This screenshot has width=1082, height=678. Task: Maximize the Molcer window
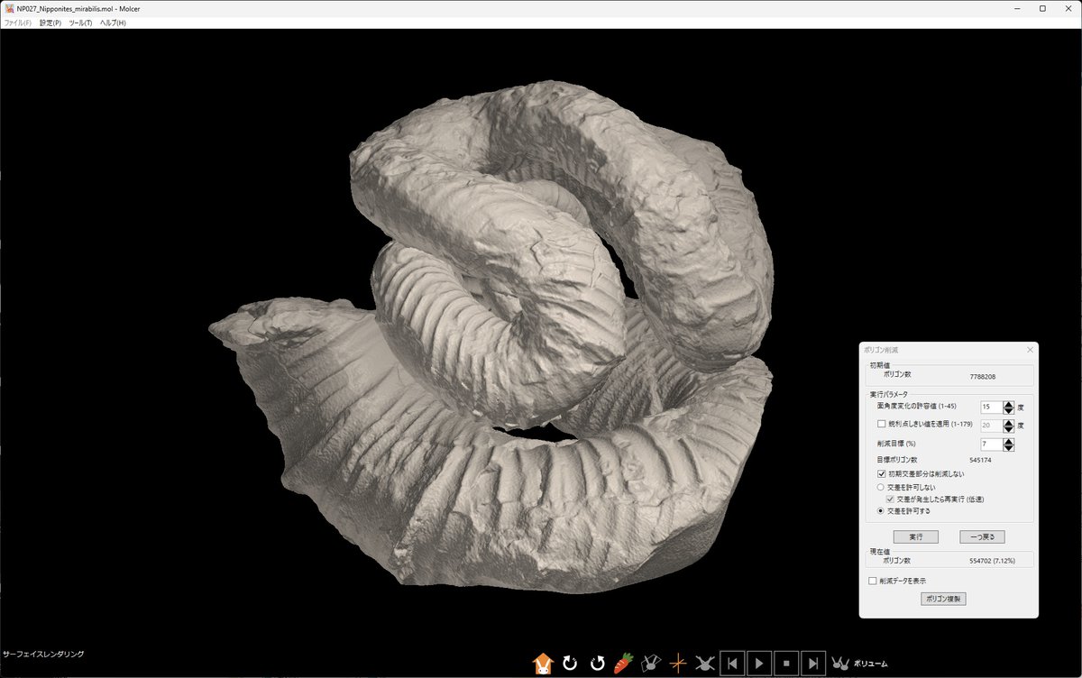pyautogui.click(x=1042, y=8)
